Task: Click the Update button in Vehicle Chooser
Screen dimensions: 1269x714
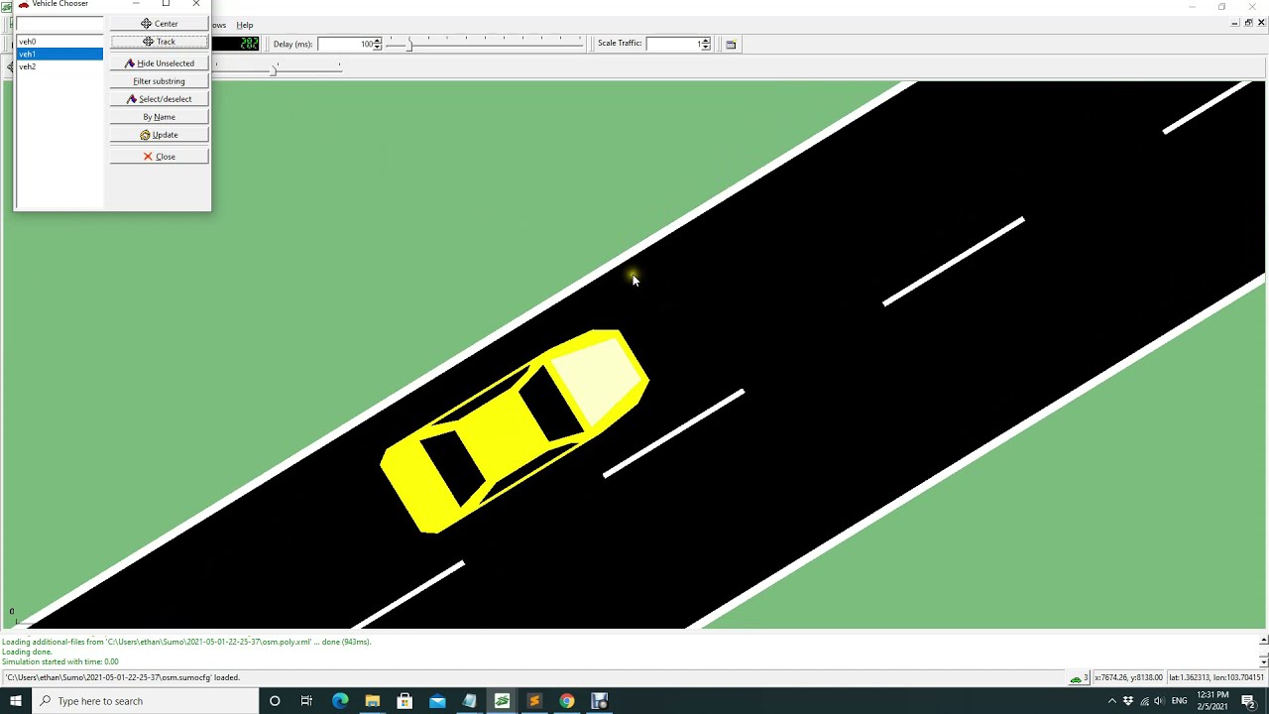Action: click(x=159, y=135)
